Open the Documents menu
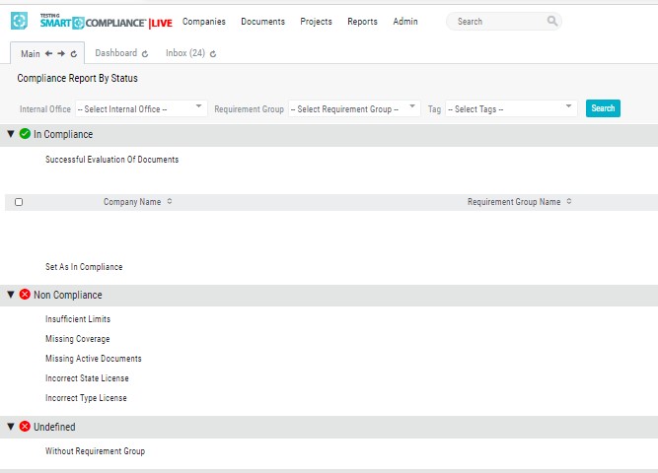The height and width of the screenshot is (473, 658). click(x=262, y=22)
